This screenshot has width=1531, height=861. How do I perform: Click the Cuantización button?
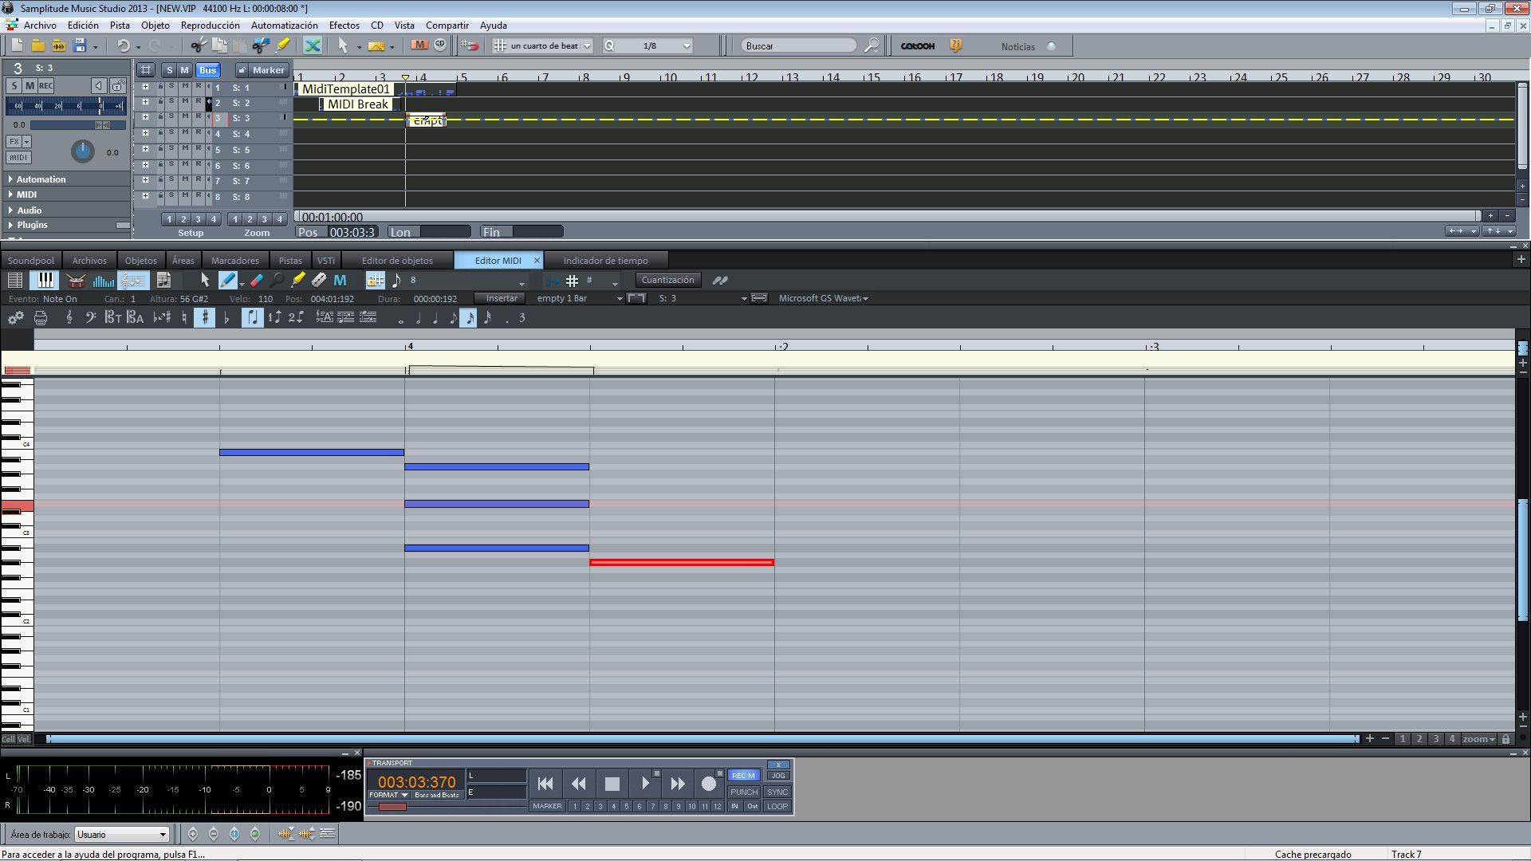click(667, 280)
